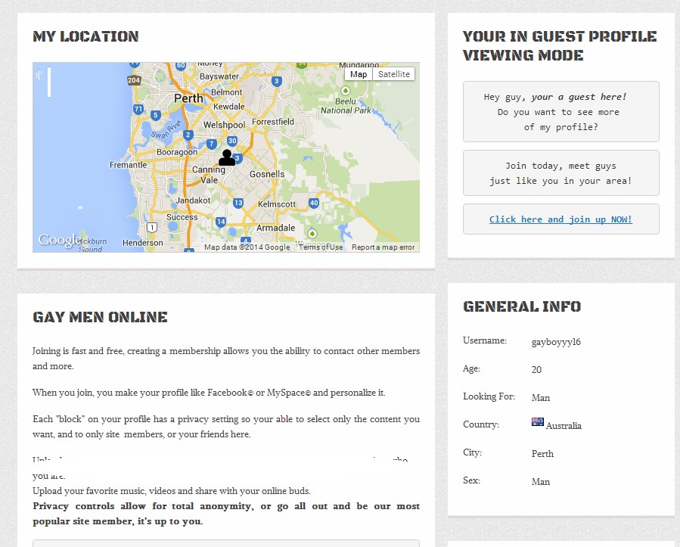This screenshot has width=680, height=547.
Task: Click the Canning Vale map label
Action: coord(209,175)
